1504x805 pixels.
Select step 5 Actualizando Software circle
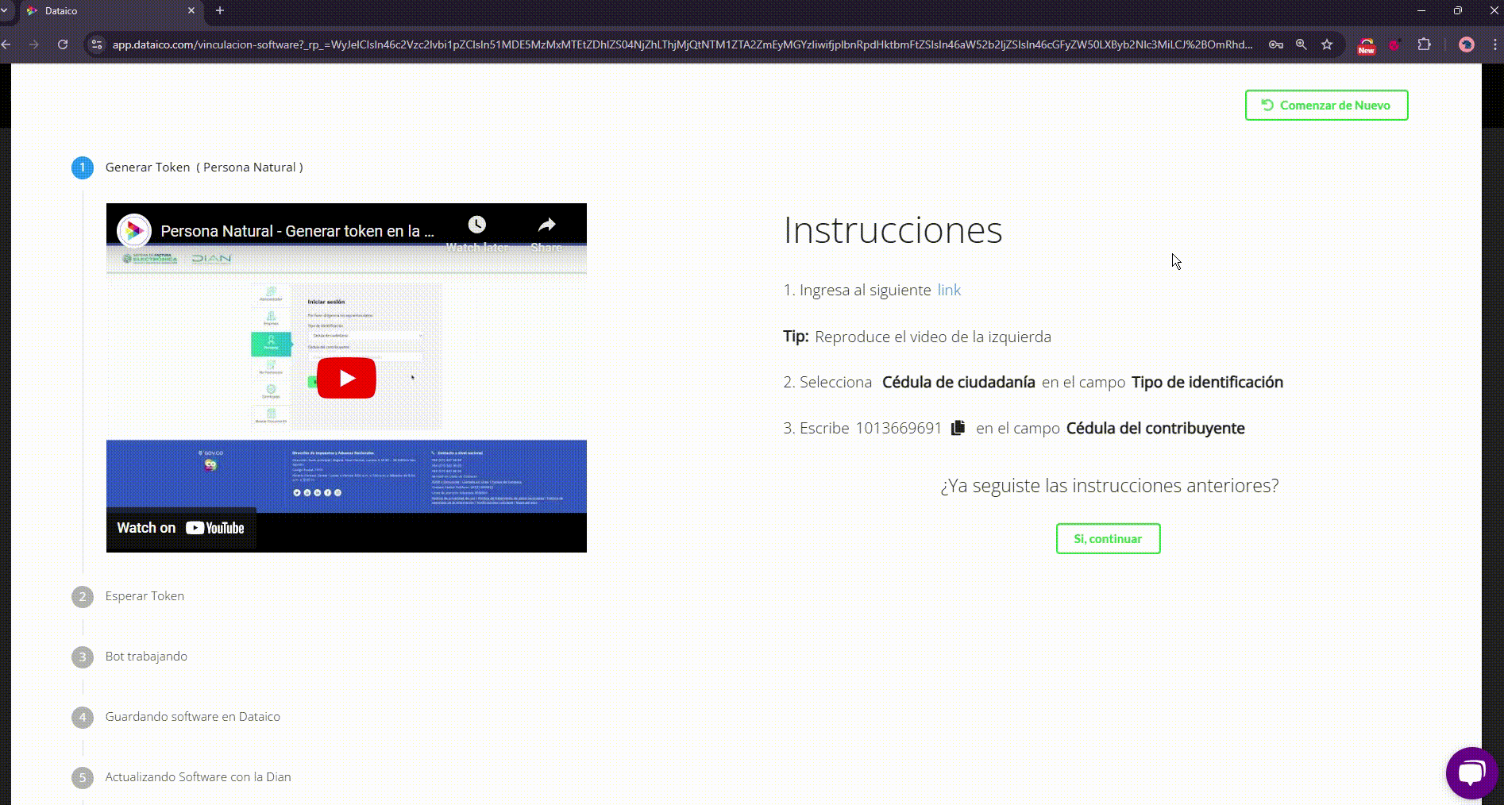click(x=83, y=777)
